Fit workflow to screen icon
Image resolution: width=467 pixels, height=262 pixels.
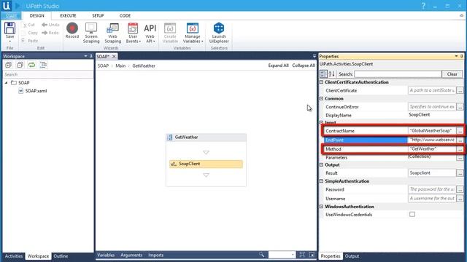(x=302, y=255)
